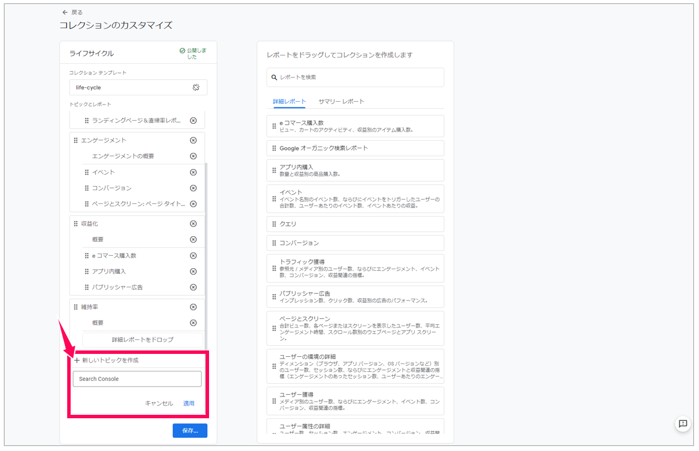
Task: Remove the コンバージョン report using its X icon
Action: coord(193,188)
